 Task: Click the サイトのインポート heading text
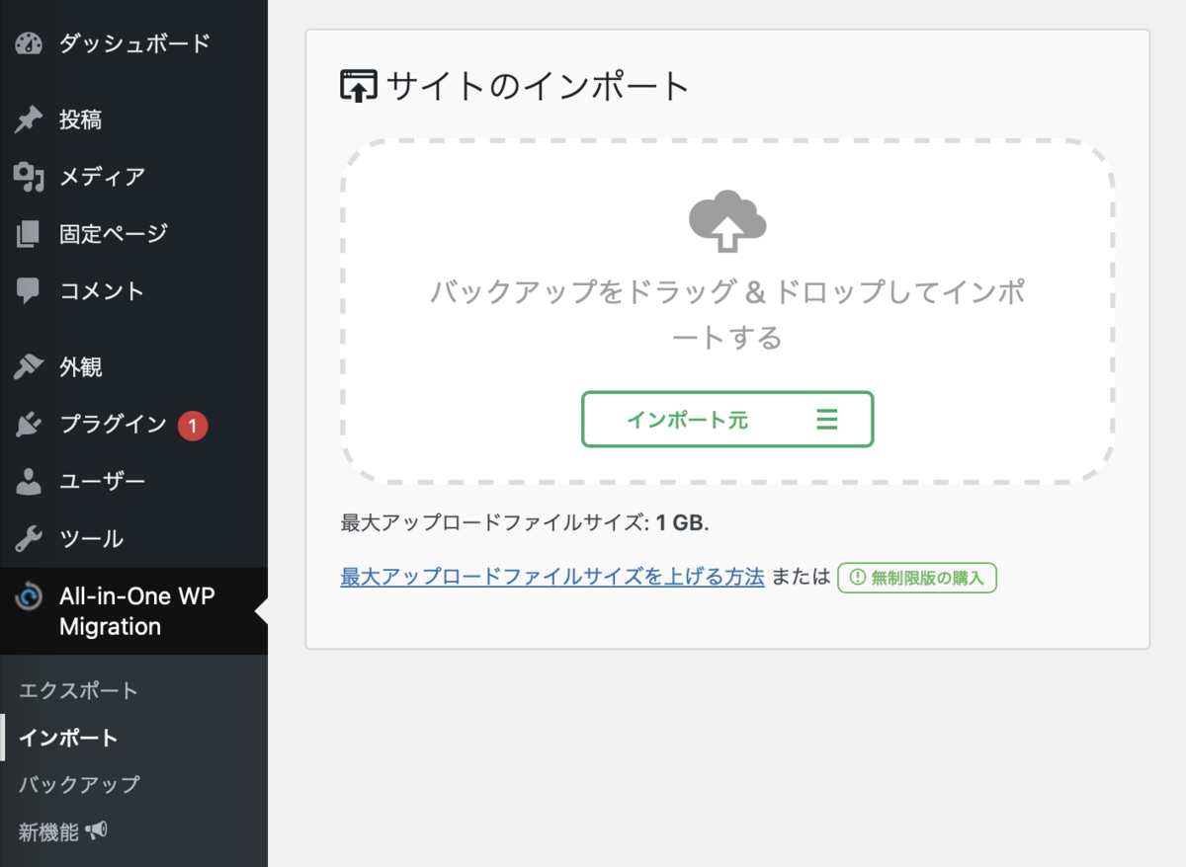538,86
